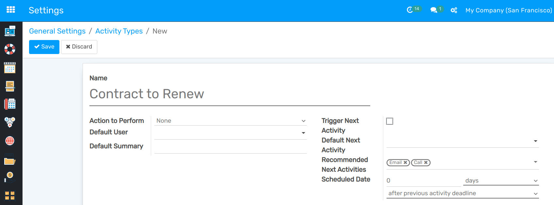The width and height of the screenshot is (554, 205).
Task: Go back to Activity Types breadcrumb
Action: (119, 31)
